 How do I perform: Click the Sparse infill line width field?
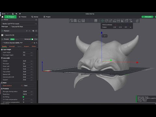[28, 74]
